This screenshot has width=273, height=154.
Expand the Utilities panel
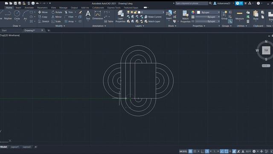point(242,26)
